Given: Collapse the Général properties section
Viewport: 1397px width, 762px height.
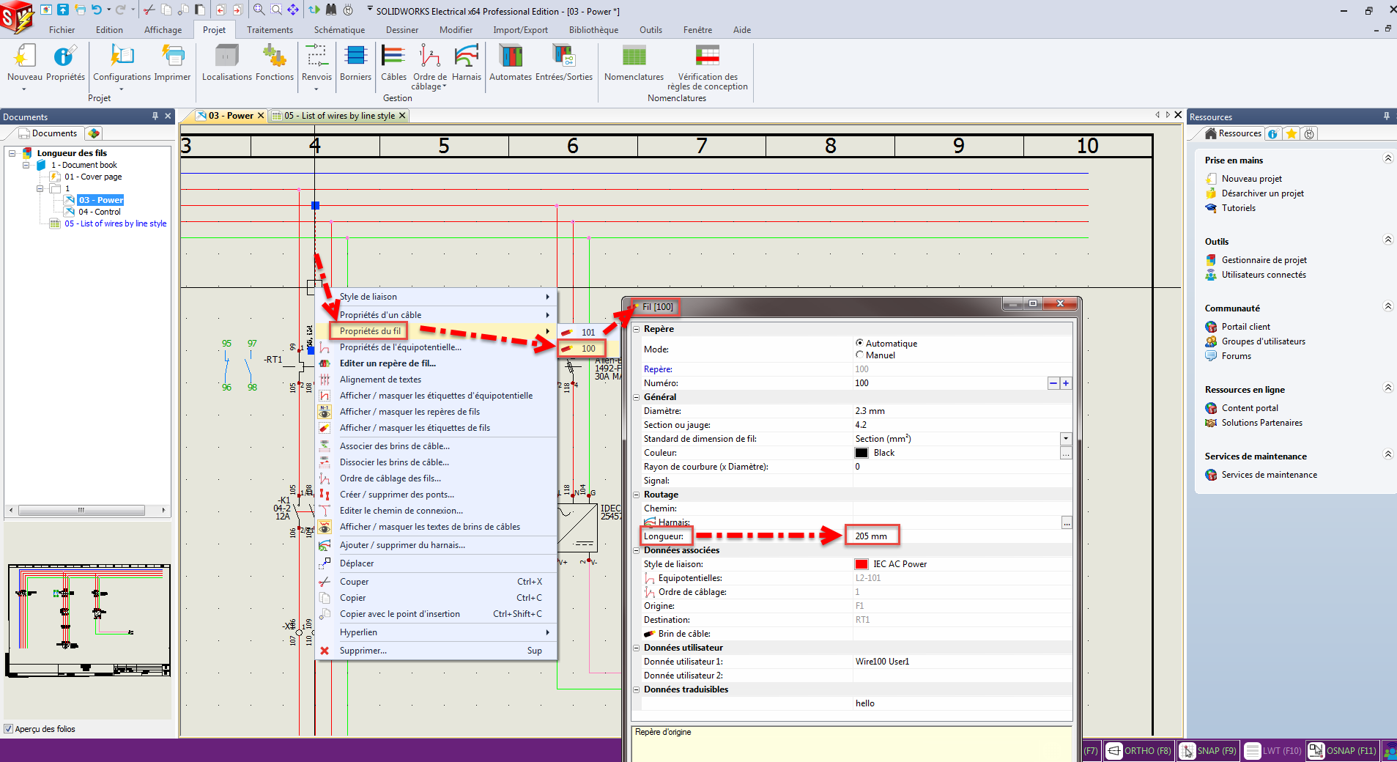Looking at the screenshot, I should (637, 397).
